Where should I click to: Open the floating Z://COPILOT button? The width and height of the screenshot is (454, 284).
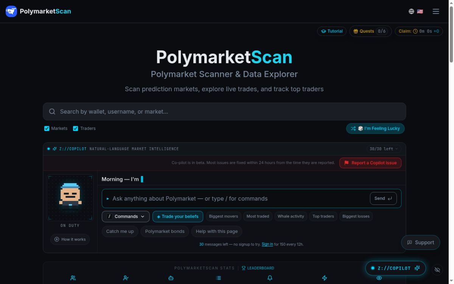coord(395,268)
